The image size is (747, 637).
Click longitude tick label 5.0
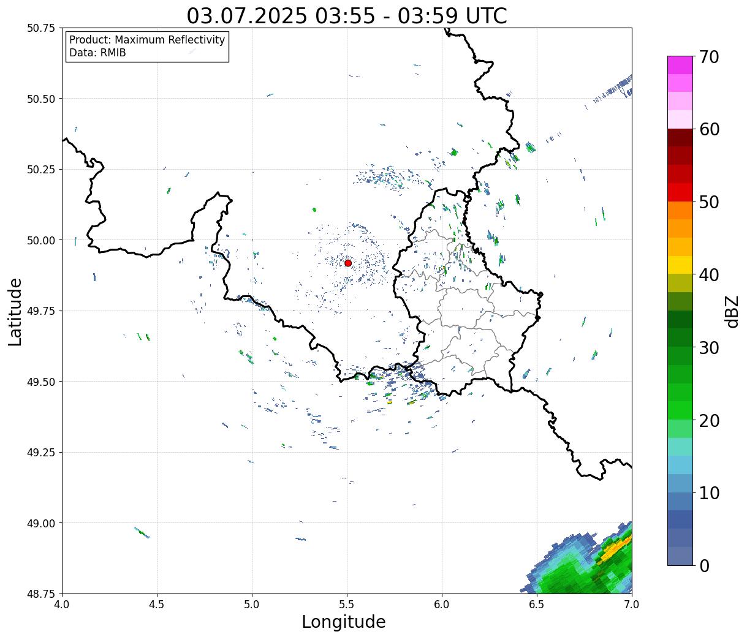pos(252,604)
